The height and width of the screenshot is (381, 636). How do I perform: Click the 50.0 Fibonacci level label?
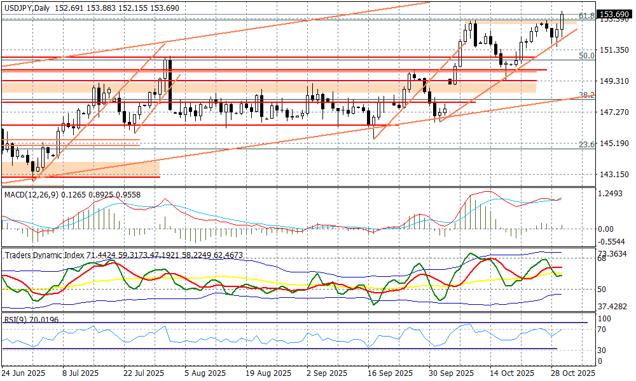(586, 56)
